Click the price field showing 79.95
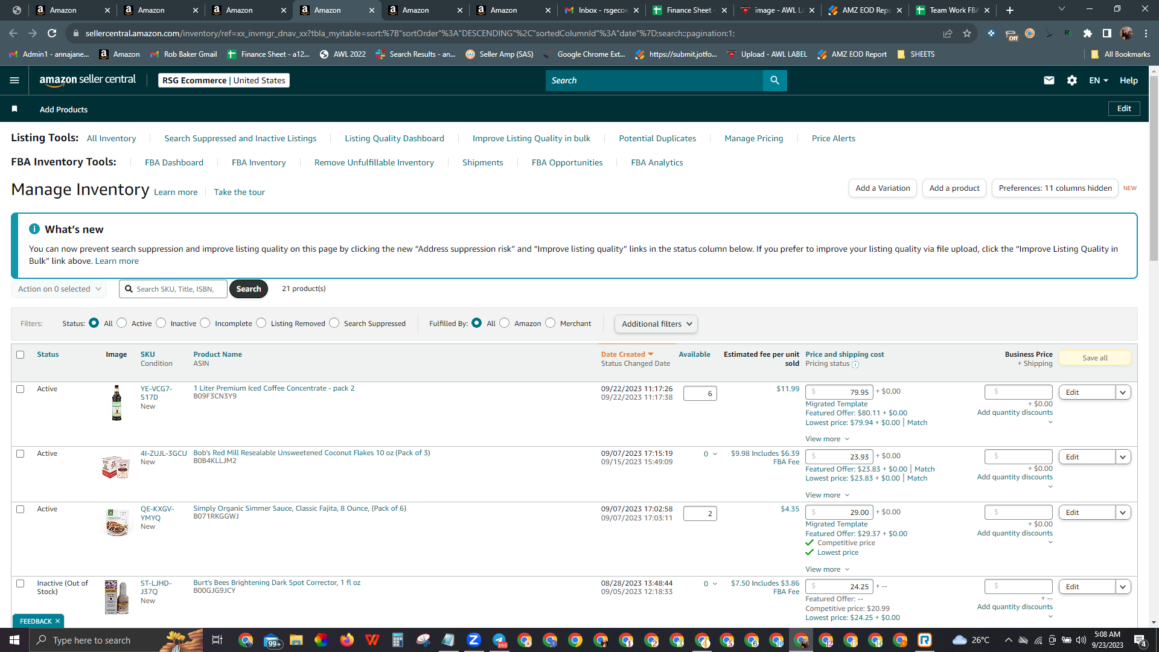The image size is (1159, 652). tap(839, 392)
